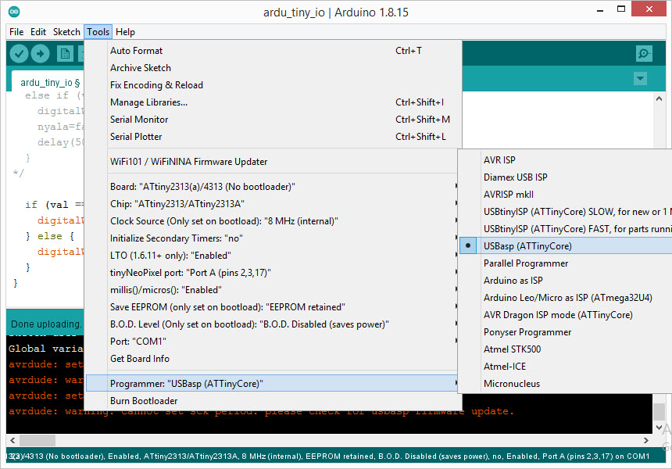
Task: Open Serial Monitor with the magnifier icon
Action: 642,53
